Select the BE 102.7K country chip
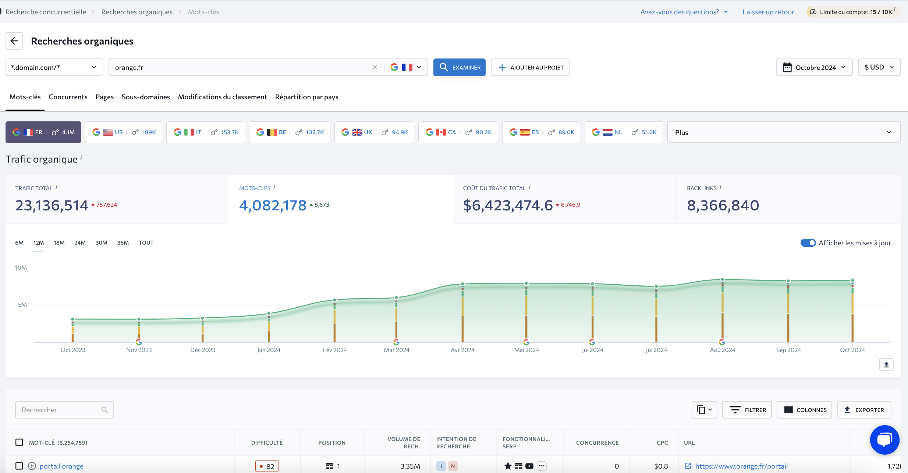The width and height of the screenshot is (908, 473). [x=290, y=132]
